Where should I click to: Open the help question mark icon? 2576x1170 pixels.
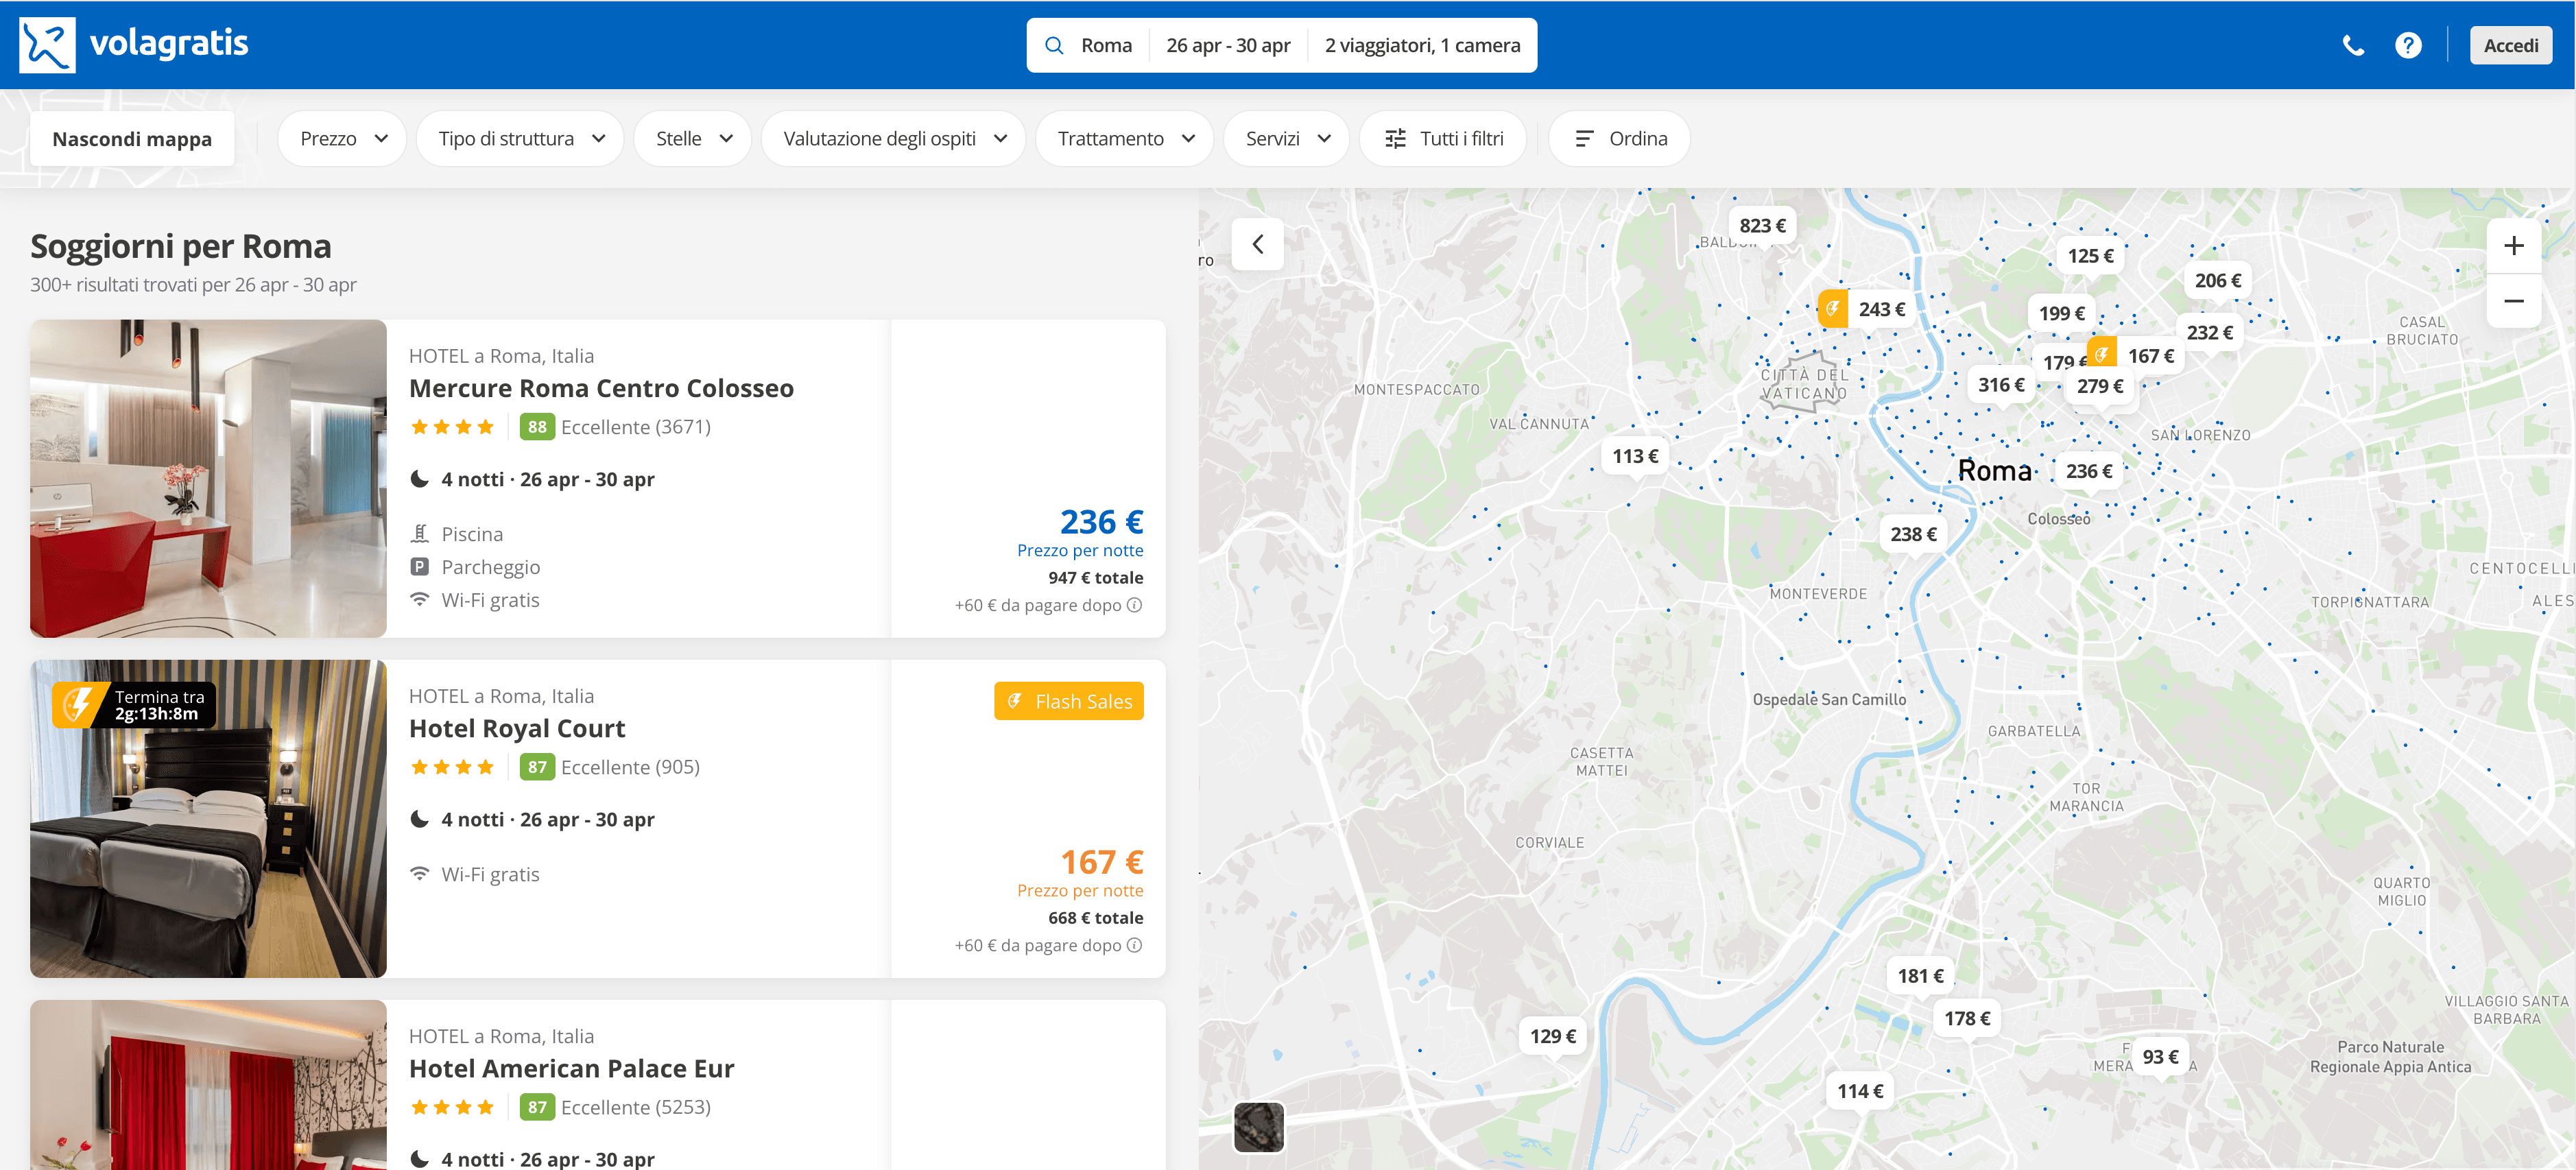point(2408,45)
